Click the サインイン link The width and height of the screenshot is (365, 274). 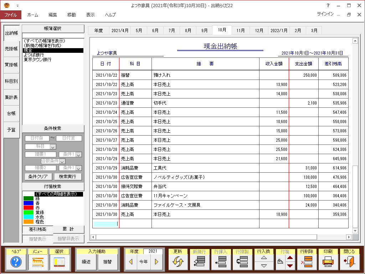coord(325,14)
